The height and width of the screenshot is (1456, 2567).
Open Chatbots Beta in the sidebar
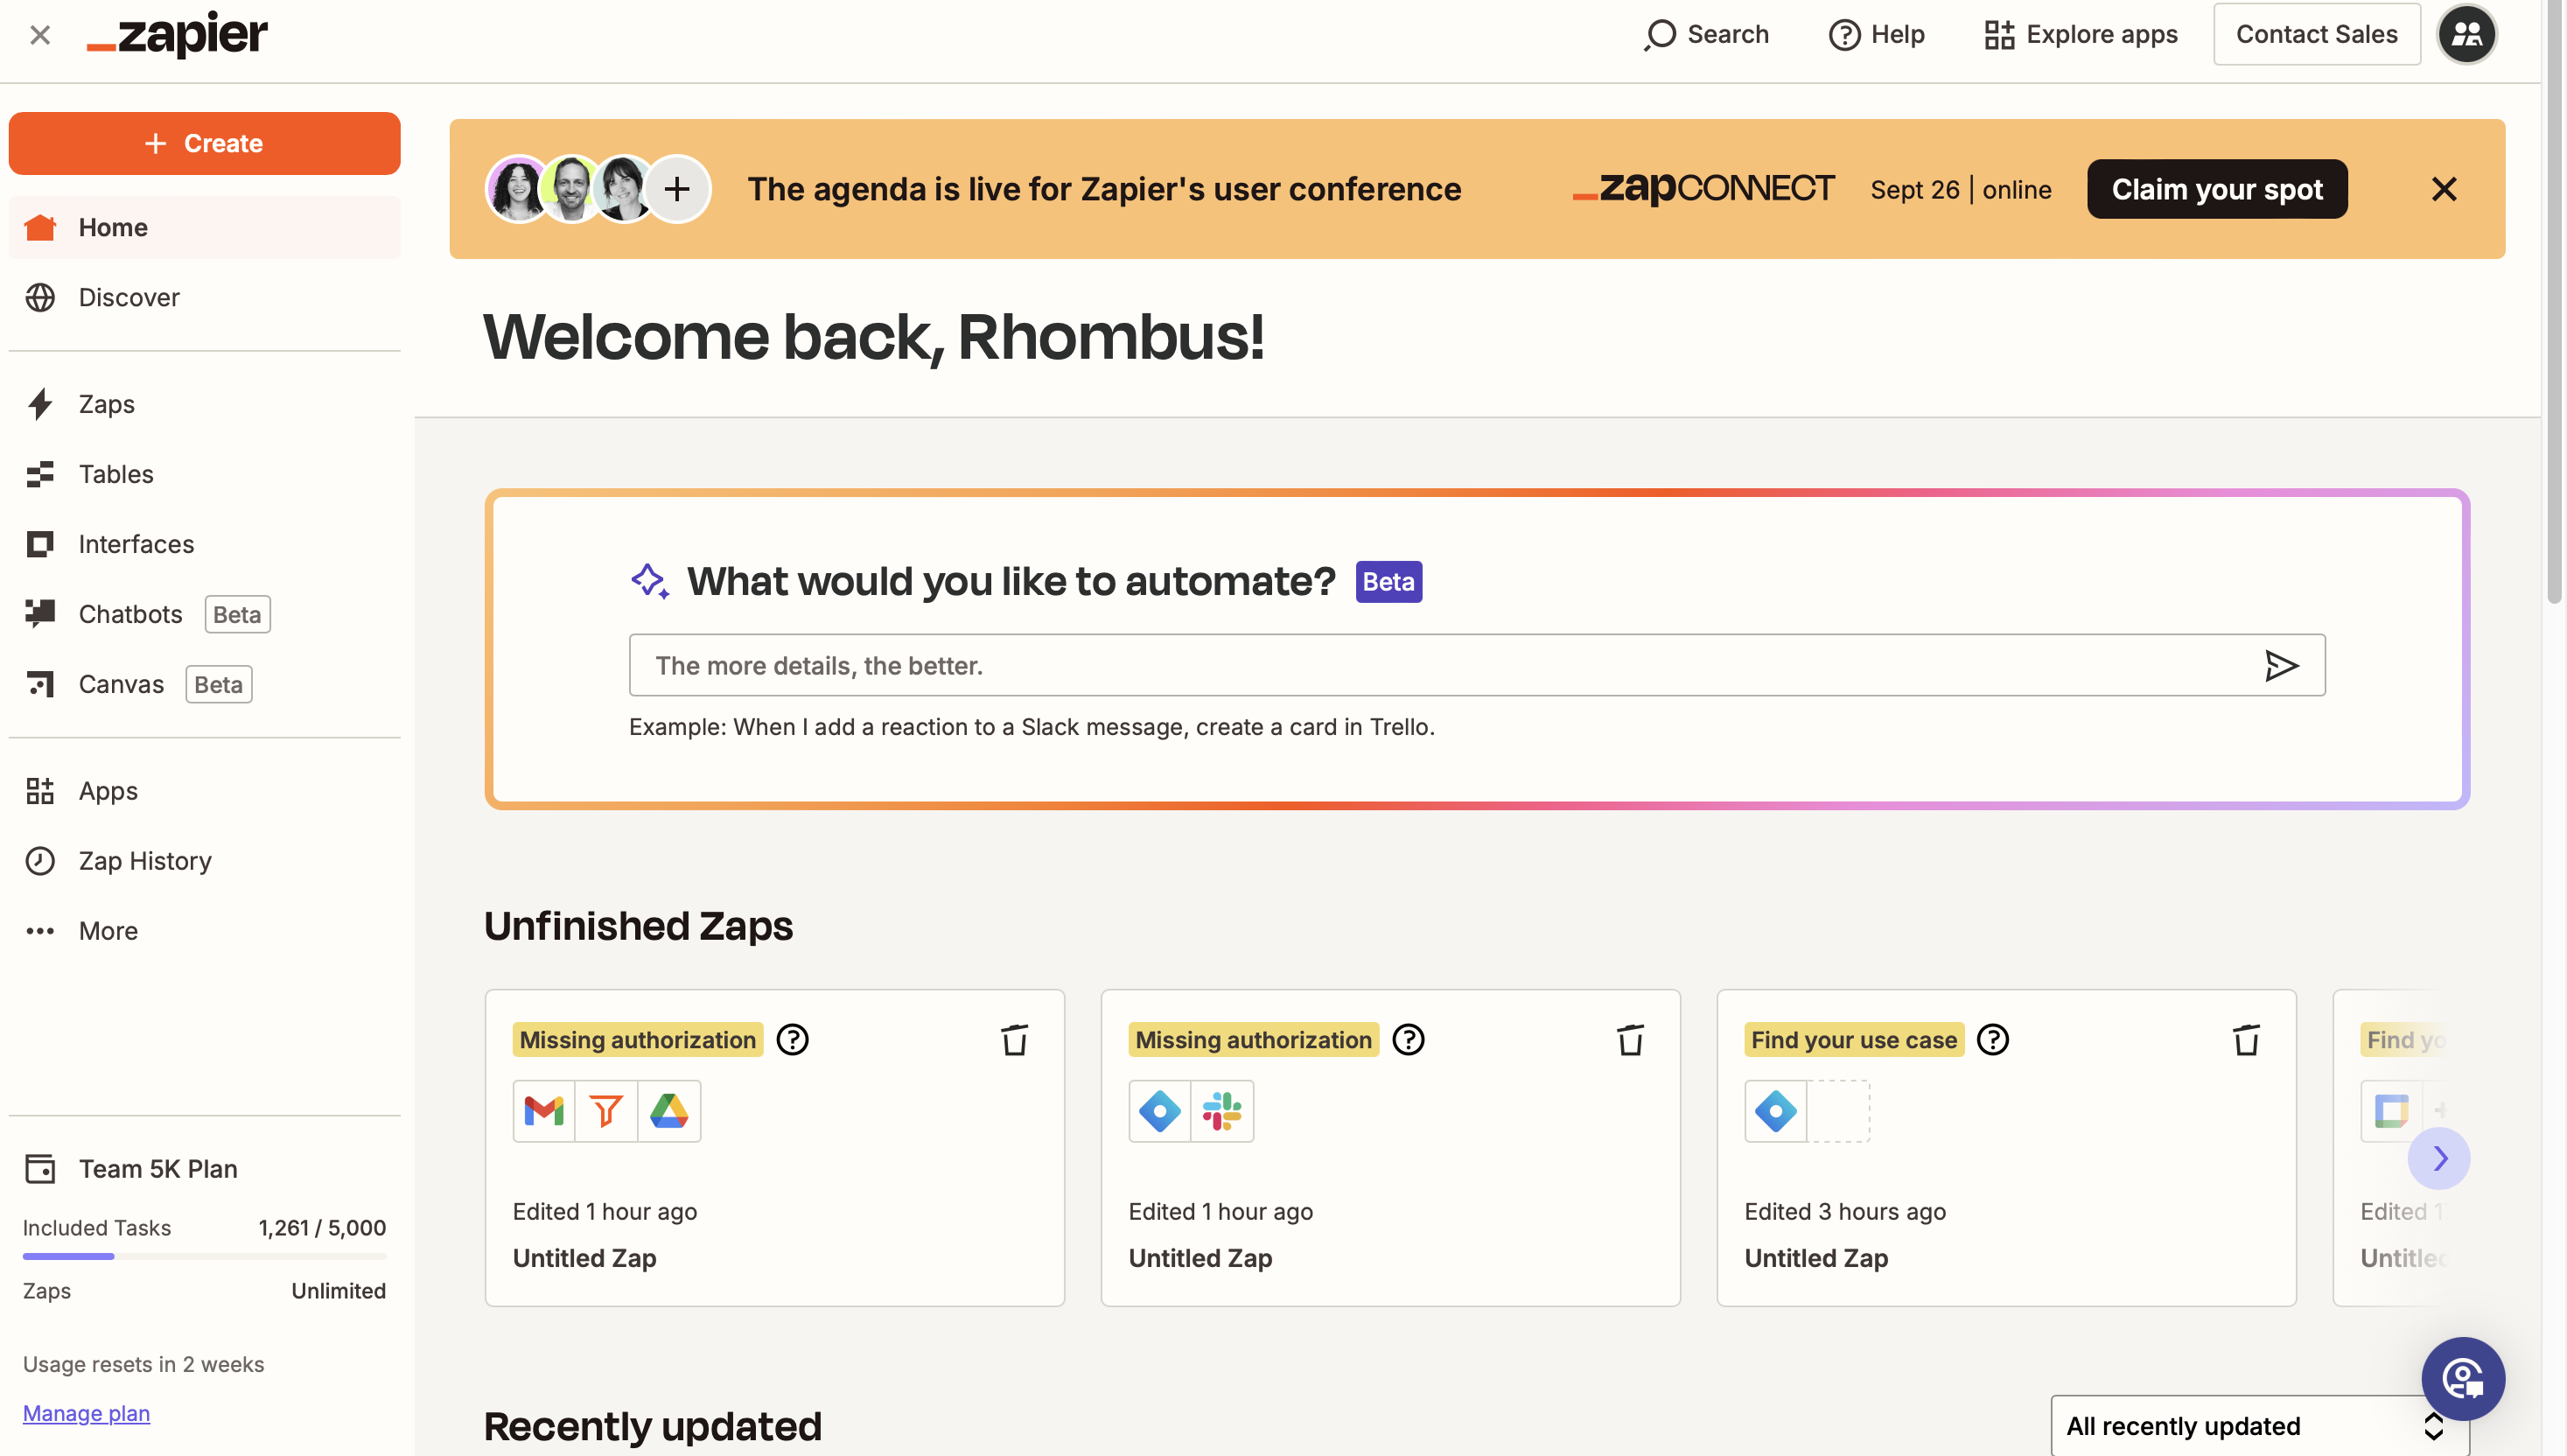(x=204, y=614)
